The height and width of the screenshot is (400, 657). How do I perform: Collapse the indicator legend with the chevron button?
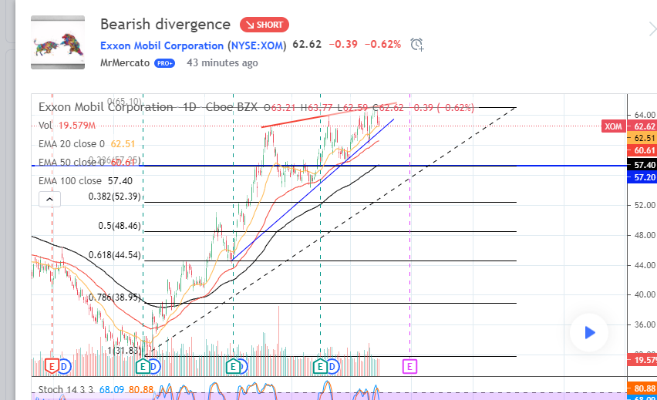[49, 200]
